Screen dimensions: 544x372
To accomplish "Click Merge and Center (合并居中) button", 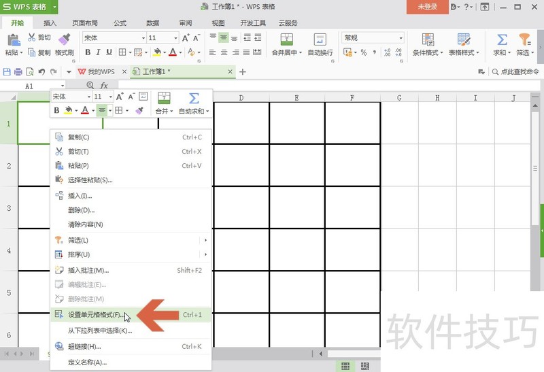I will point(286,44).
